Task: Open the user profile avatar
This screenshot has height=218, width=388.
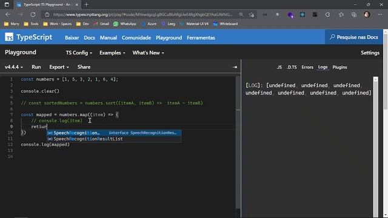Action: (367, 15)
